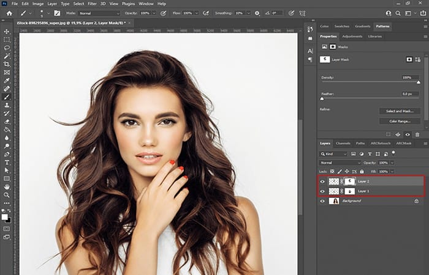Hide Layer 2 using its eye icon

tap(322, 182)
